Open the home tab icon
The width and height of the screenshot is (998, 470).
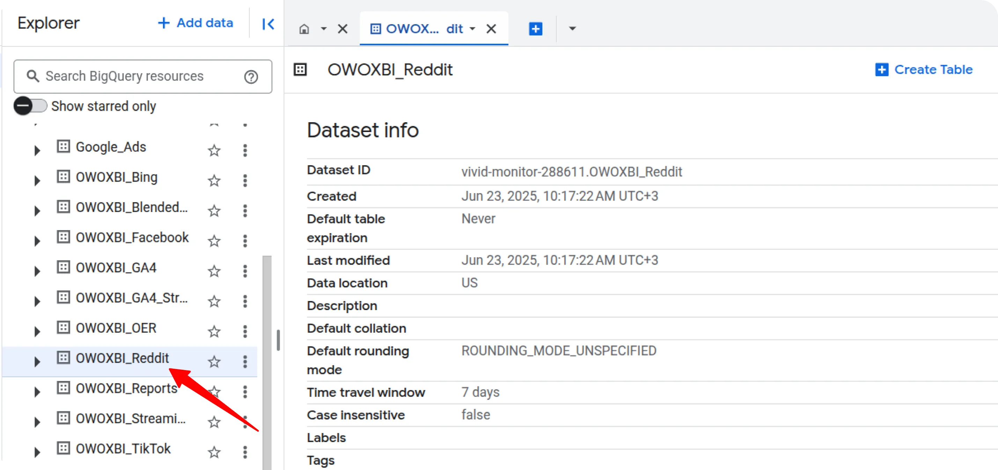click(x=304, y=29)
